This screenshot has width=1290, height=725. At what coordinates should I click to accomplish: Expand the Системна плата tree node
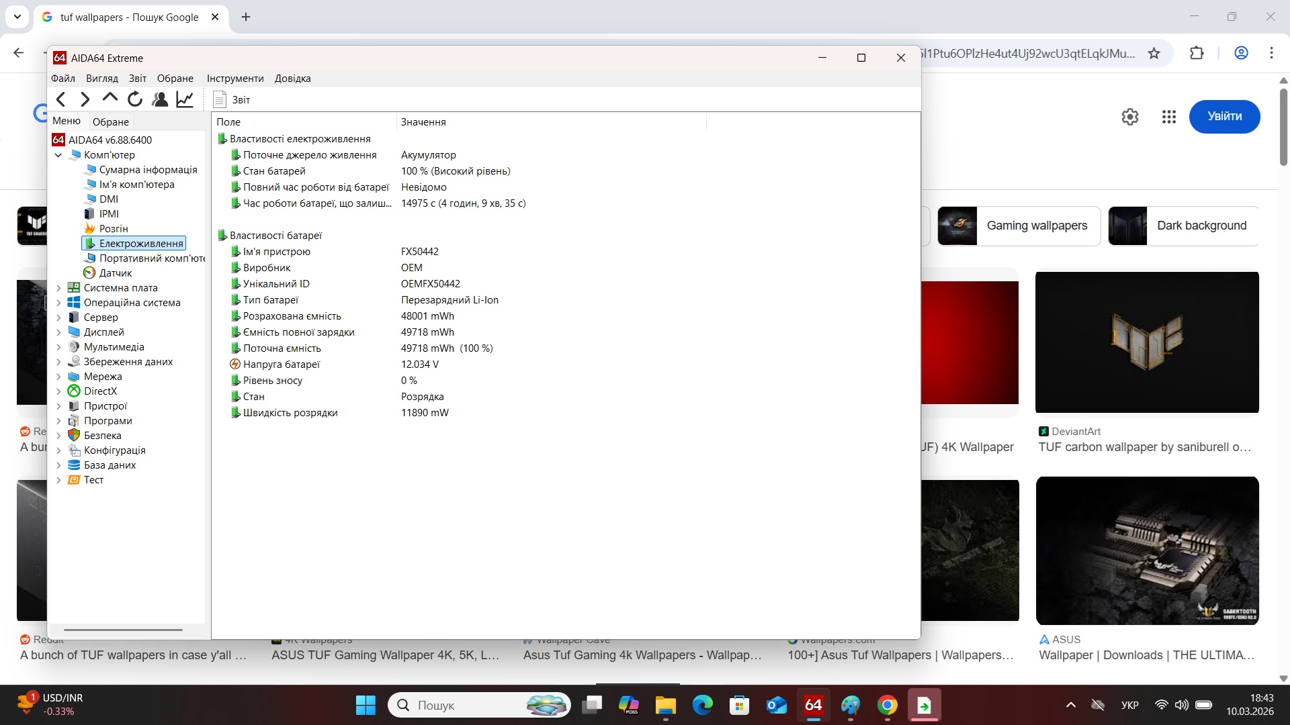[x=58, y=287]
